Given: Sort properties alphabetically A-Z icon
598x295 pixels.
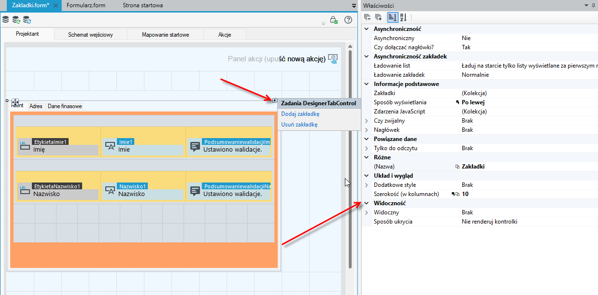Looking at the screenshot, I should click(x=403, y=17).
